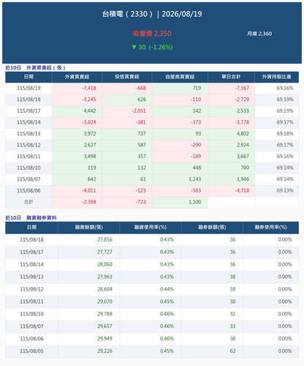This screenshot has height=366, width=304.
Task: Click the foreign net value 3,972
Action: (90, 134)
